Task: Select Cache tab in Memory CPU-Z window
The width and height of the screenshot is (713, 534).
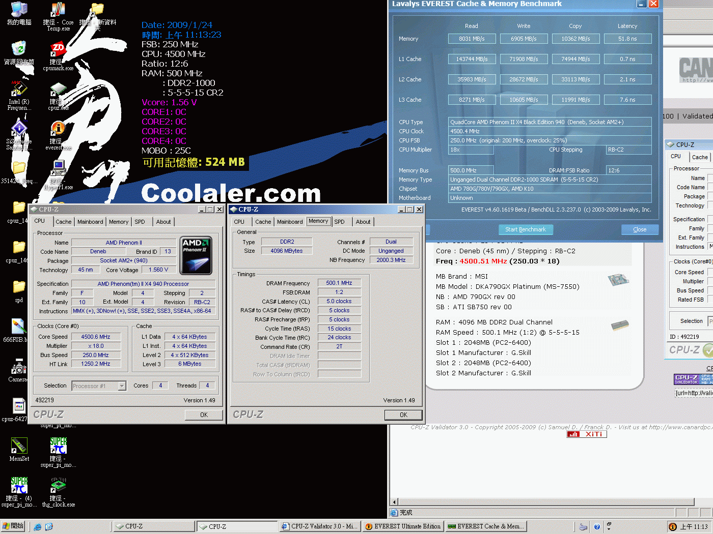Action: click(x=263, y=222)
